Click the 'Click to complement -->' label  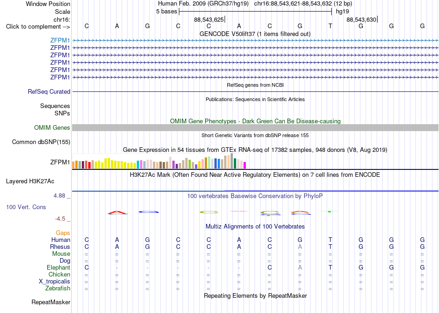(38, 27)
